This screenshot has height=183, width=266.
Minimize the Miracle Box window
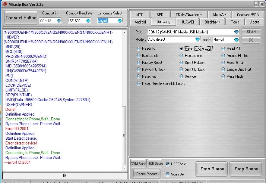(257, 4)
